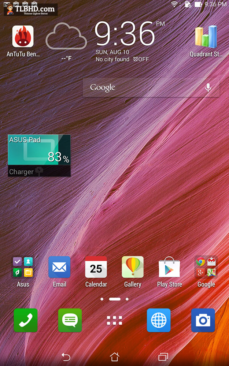Open the clock showing 9:36
229x366 pixels.
point(125,34)
